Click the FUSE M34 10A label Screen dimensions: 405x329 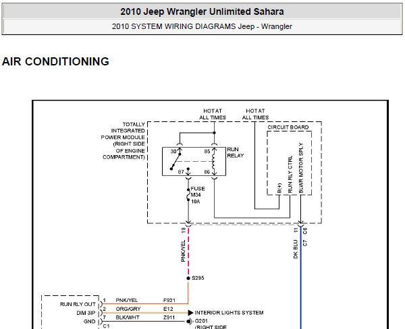[x=198, y=195]
